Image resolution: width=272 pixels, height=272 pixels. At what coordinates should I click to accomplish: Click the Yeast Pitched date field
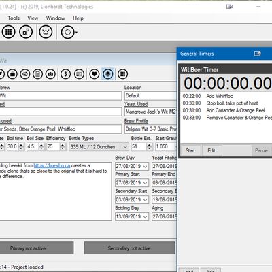[x=165, y=166]
